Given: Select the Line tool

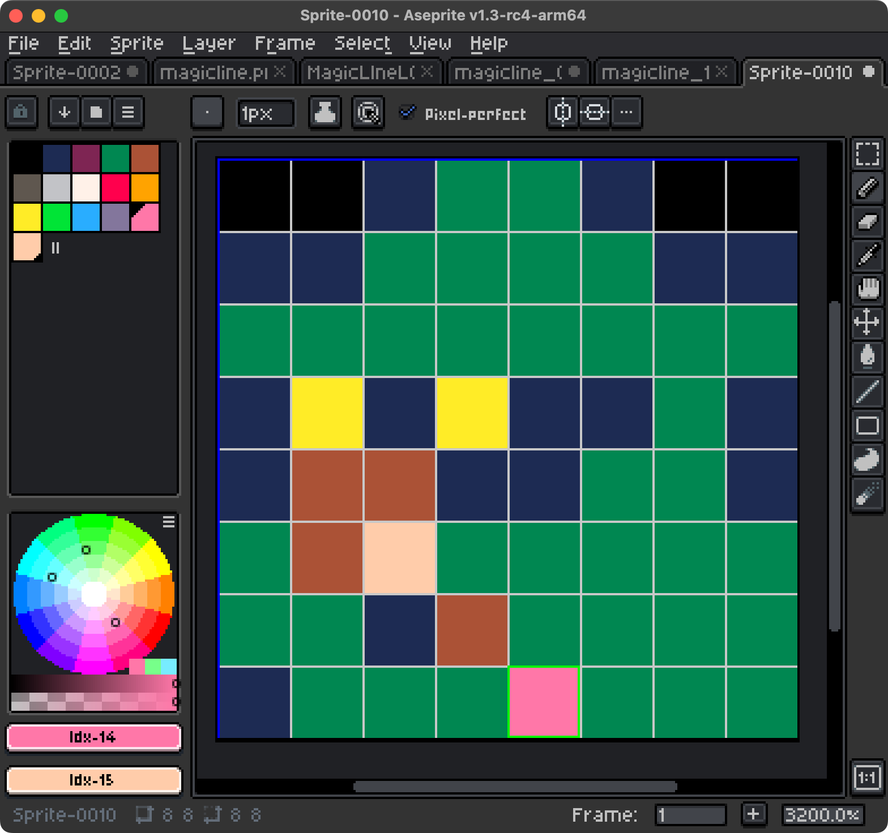Looking at the screenshot, I should (x=867, y=392).
